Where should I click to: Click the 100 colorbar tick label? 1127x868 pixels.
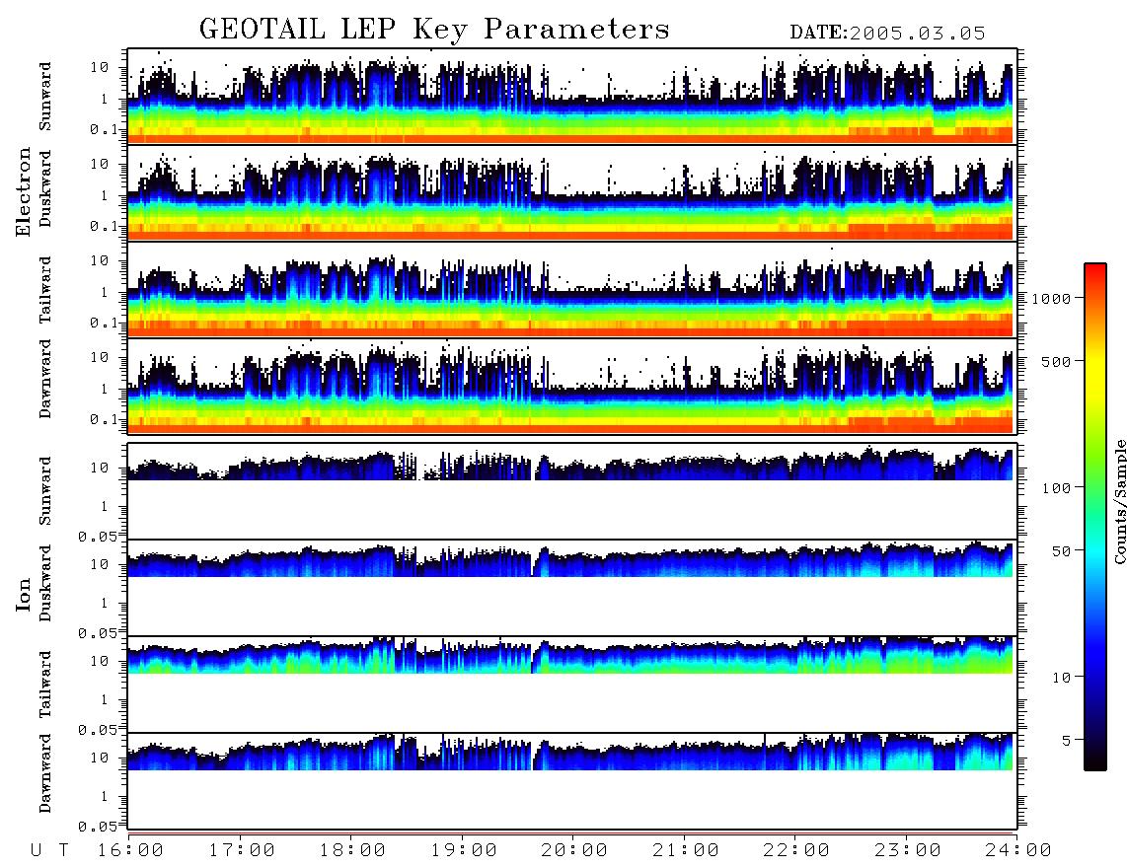pyautogui.click(x=1056, y=488)
